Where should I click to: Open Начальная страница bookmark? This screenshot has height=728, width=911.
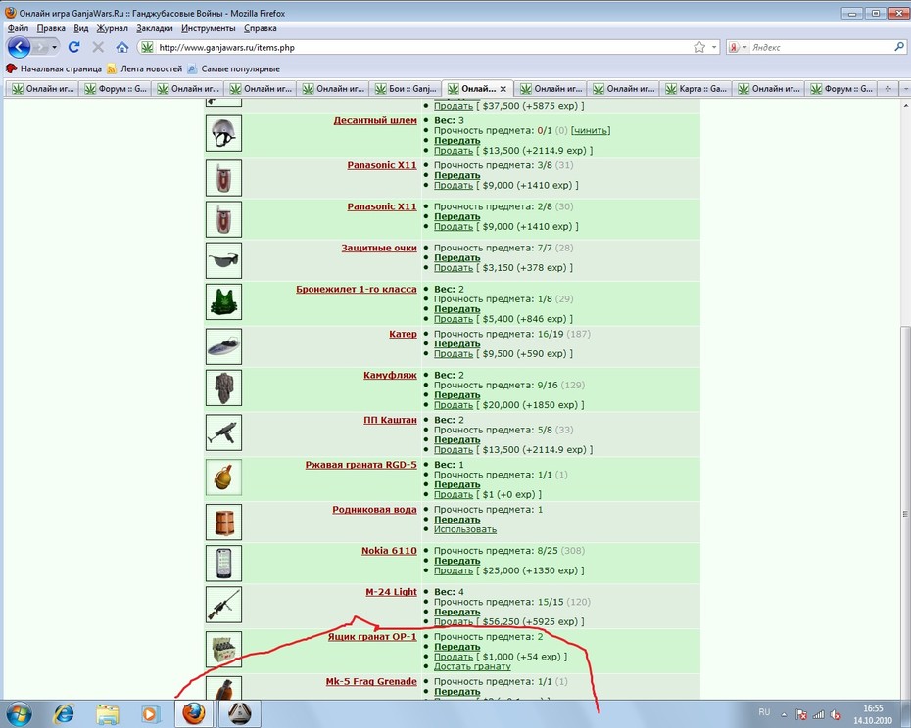click(54, 68)
